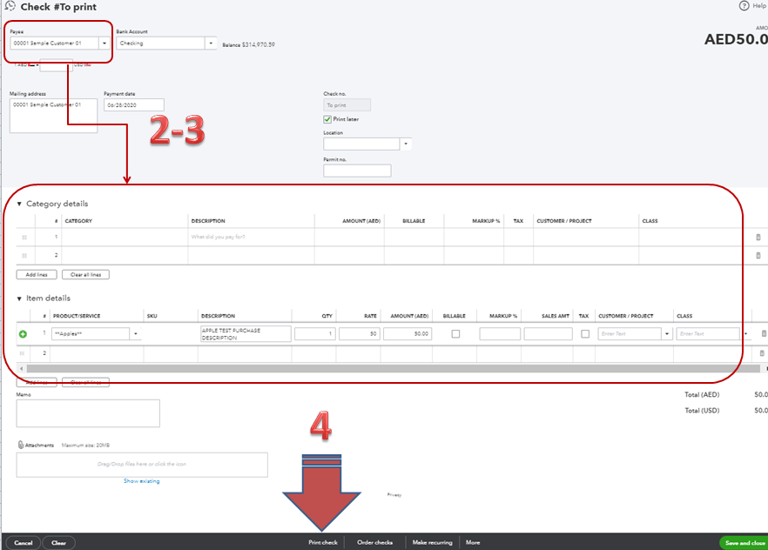Click the Clear button
Viewport: 768px width, 550px height.
(x=59, y=543)
